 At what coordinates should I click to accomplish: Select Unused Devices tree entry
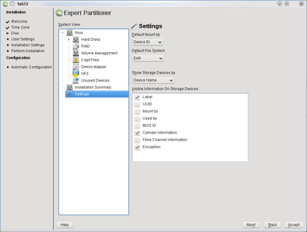click(x=95, y=81)
